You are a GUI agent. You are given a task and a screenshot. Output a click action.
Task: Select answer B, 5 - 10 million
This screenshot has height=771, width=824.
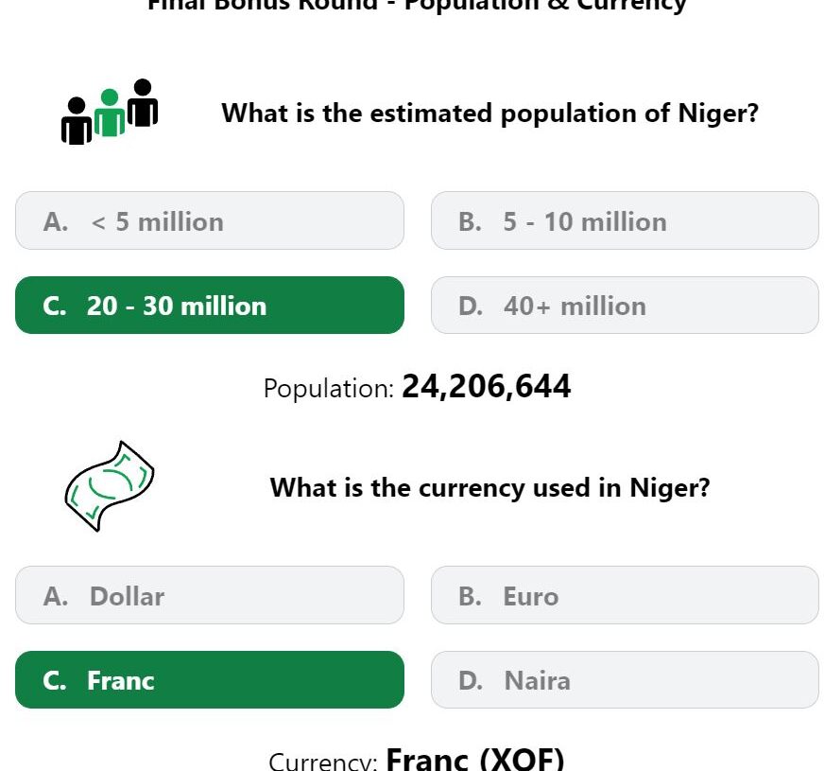click(x=625, y=220)
